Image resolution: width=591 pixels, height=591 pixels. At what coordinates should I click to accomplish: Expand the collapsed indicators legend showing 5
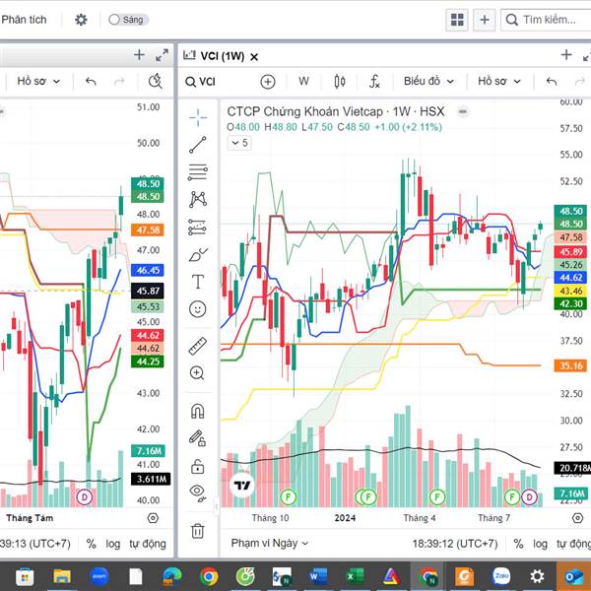[239, 143]
